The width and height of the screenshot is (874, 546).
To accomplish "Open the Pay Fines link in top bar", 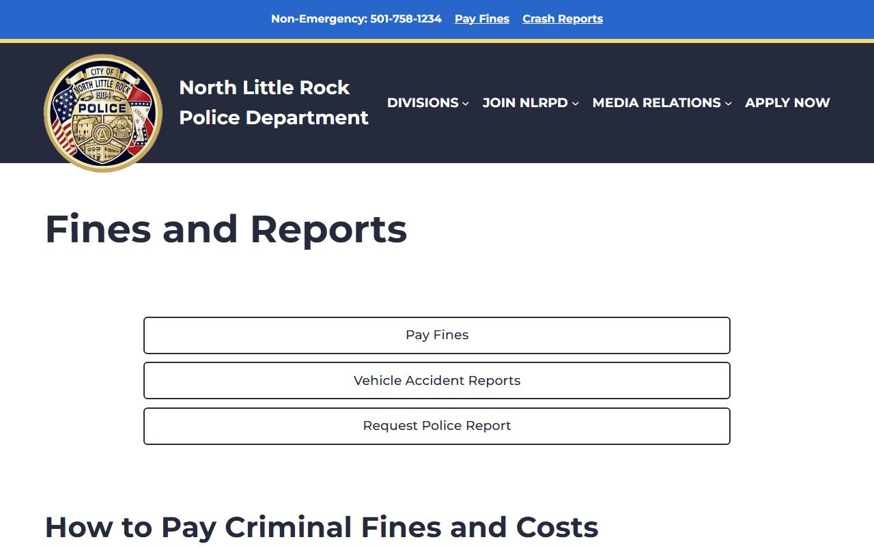I will pos(482,19).
